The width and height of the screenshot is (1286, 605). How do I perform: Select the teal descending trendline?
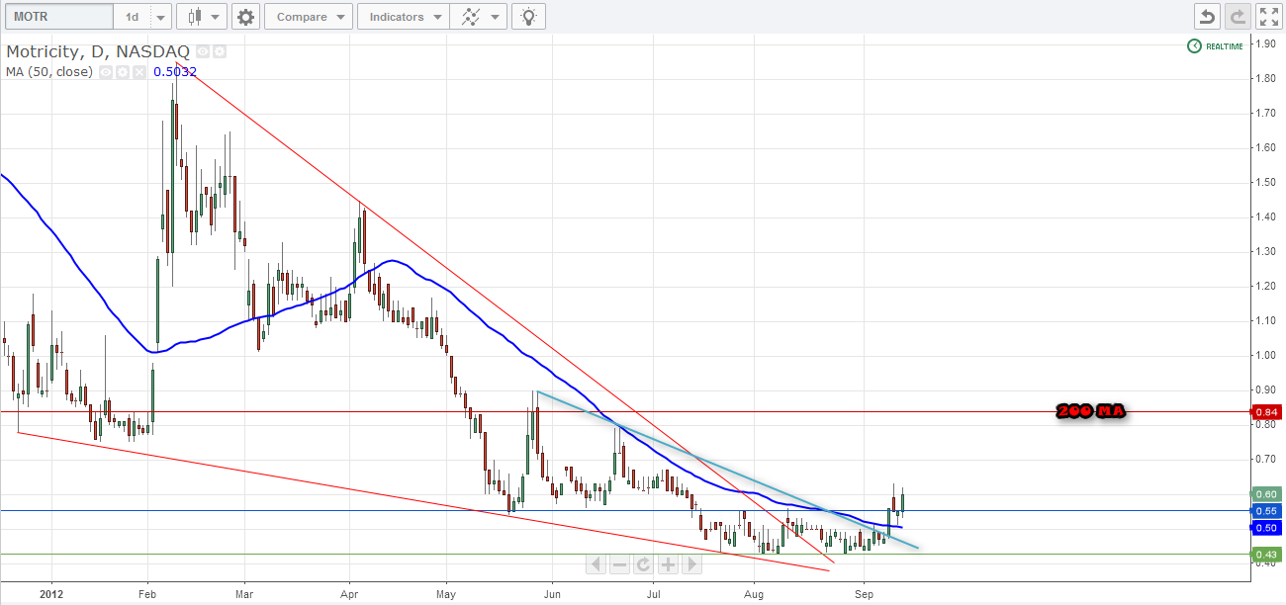click(x=728, y=470)
